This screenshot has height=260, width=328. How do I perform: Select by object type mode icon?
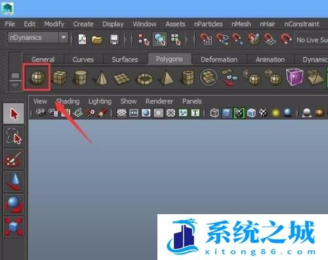[160, 39]
